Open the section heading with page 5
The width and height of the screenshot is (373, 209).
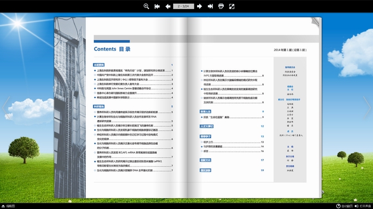[99, 107]
